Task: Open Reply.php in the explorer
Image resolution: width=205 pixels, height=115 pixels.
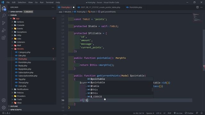Action: [32, 66]
